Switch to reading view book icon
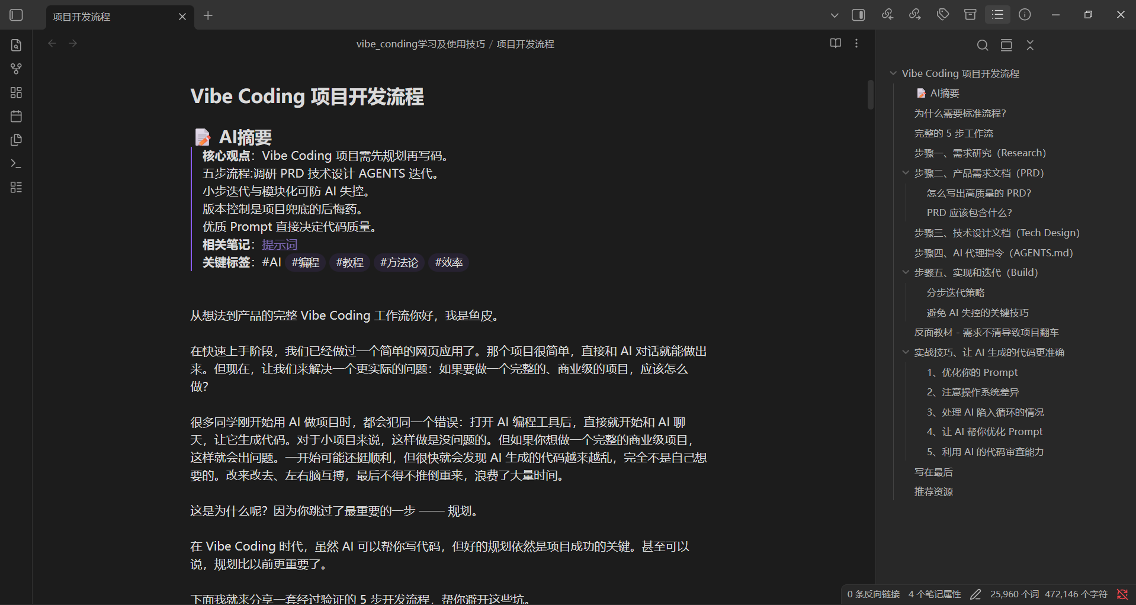 click(x=836, y=43)
